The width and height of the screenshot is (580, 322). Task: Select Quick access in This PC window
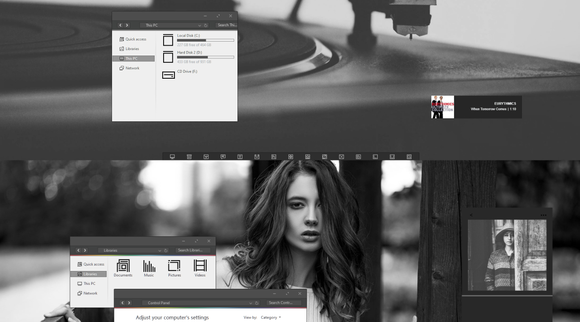pyautogui.click(x=135, y=39)
